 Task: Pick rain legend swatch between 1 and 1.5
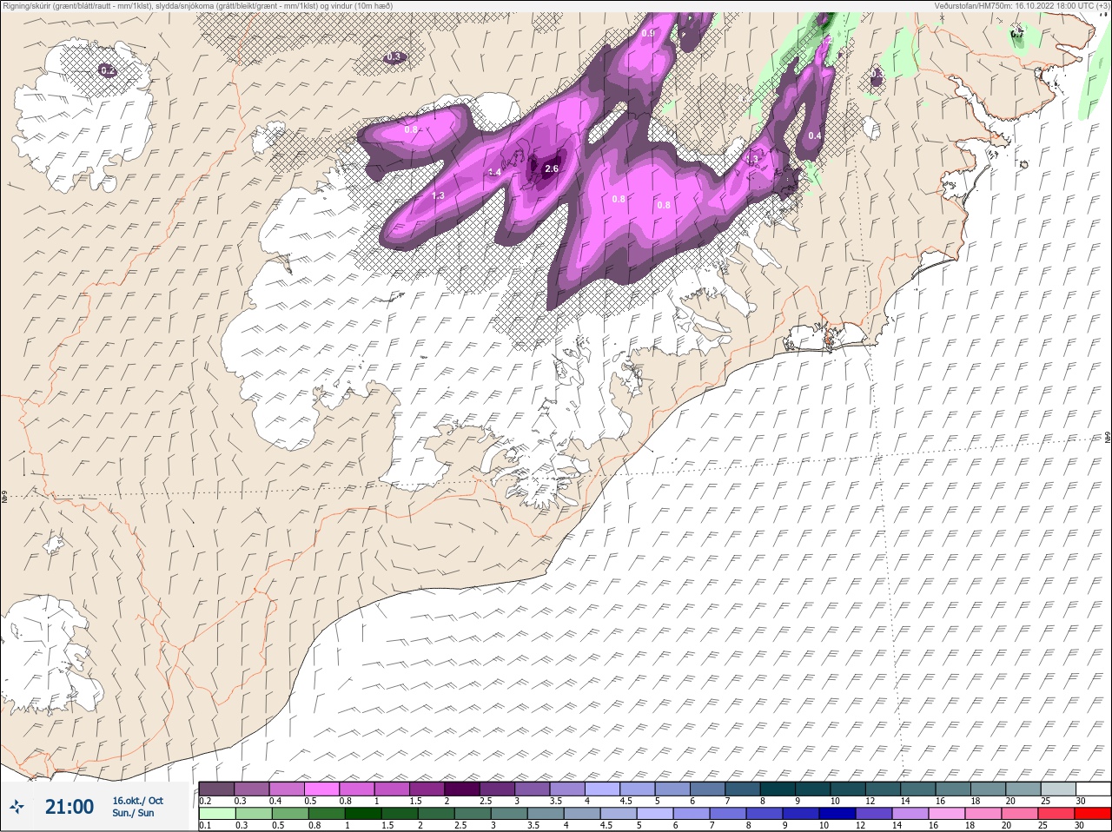tap(362, 814)
